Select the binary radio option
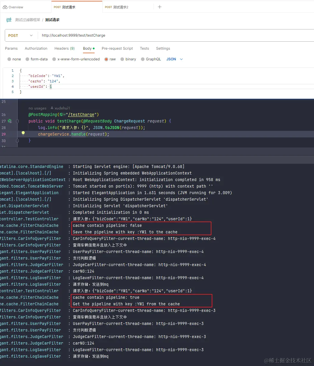Viewport: 314px width, 366px height. click(122, 59)
